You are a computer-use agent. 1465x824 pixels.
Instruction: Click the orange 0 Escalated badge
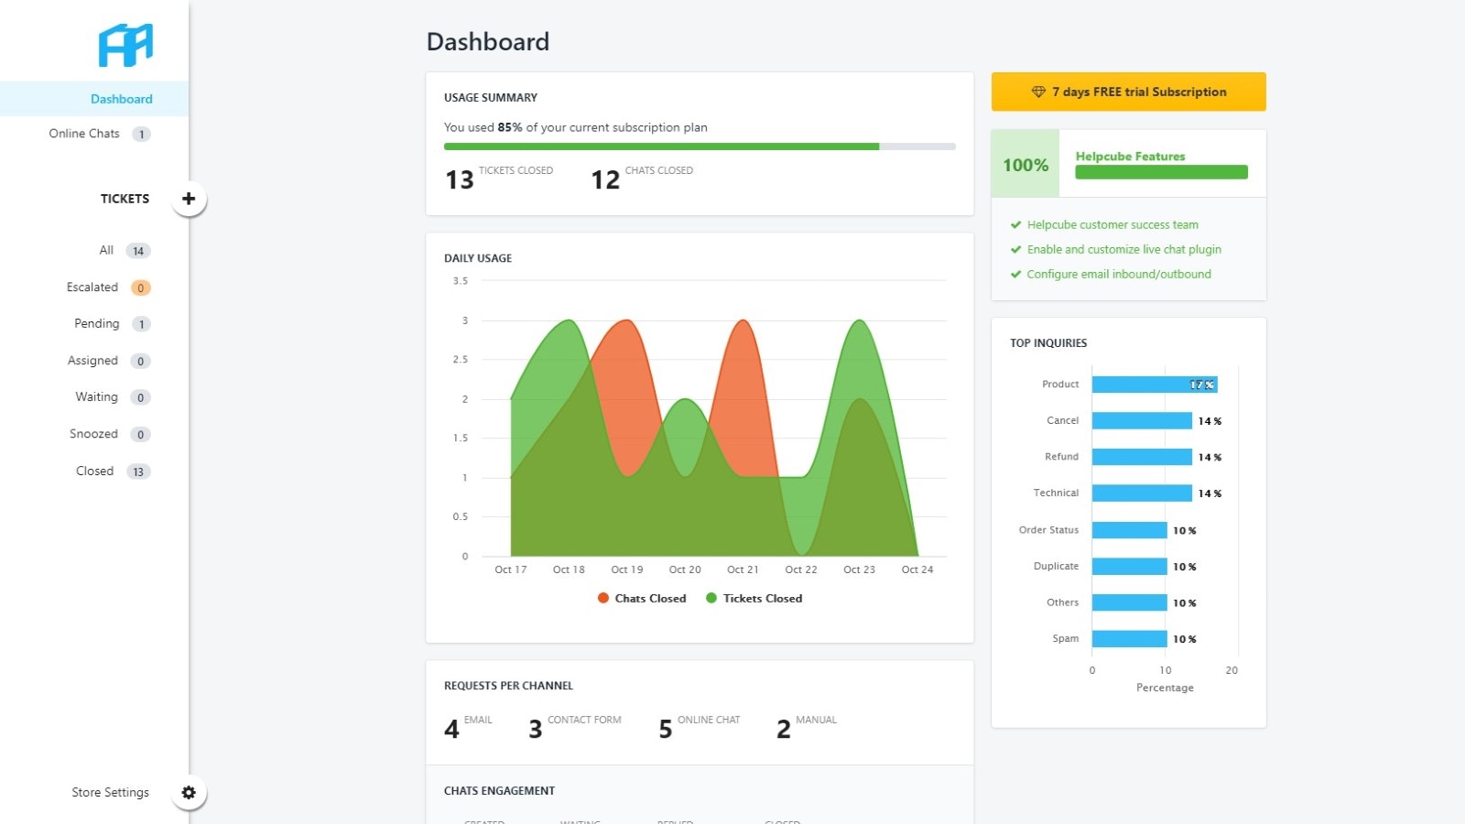point(140,287)
